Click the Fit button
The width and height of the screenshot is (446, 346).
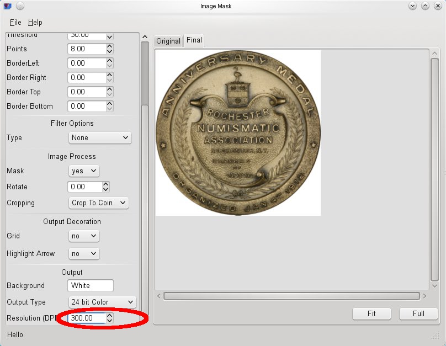click(x=371, y=313)
